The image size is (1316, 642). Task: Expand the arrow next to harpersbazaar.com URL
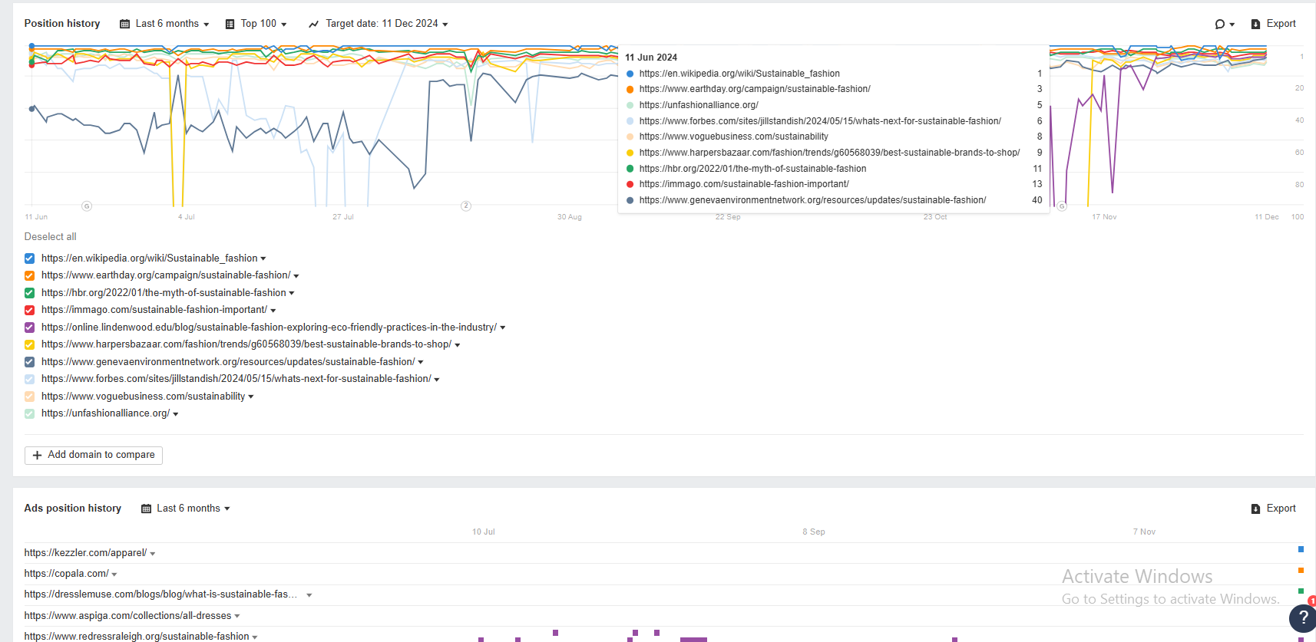pos(458,345)
